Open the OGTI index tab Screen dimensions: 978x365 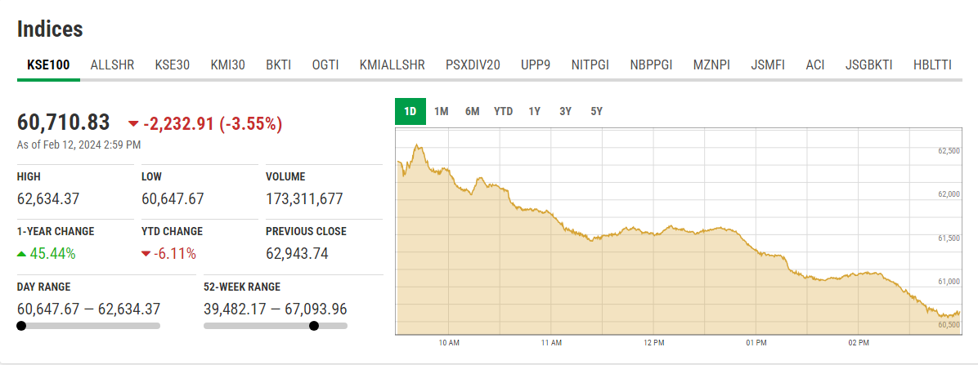(x=325, y=65)
